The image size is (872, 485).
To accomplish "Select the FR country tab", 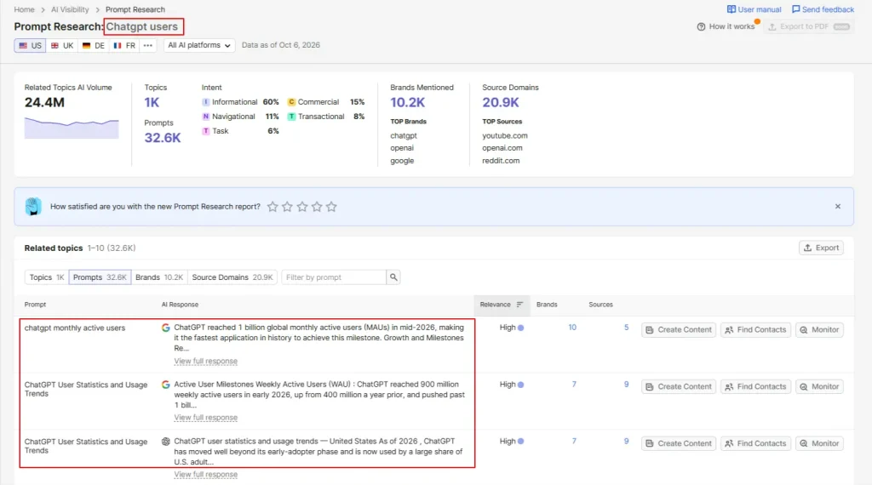I will [124, 46].
